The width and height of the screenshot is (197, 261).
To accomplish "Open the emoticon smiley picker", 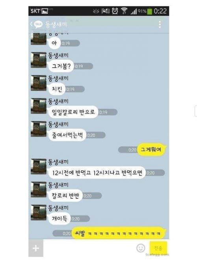I will coord(141,248).
